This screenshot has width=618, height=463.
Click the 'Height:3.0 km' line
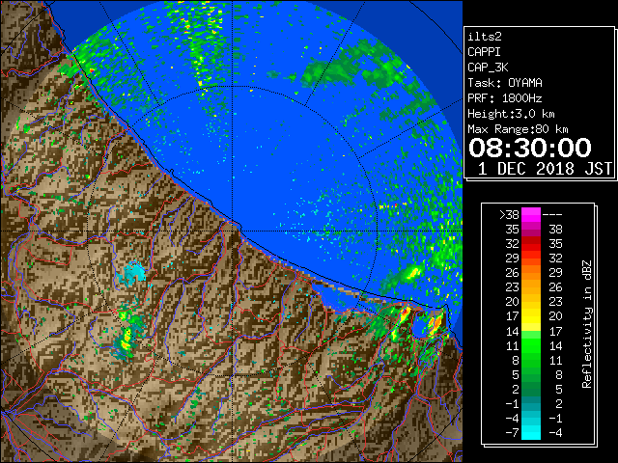click(511, 114)
